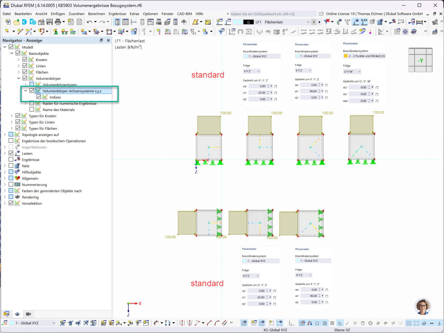Viewport: 444px width, 333px height.
Task: Enable the Ergebnisse checkbox in Navigator
Action: tap(11, 159)
